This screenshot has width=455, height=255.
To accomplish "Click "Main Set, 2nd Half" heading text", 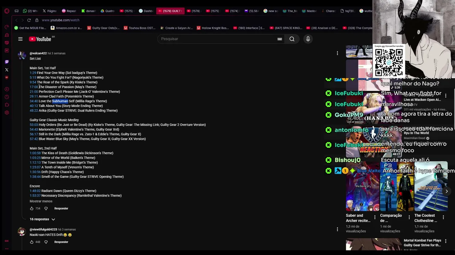I will point(43,148).
